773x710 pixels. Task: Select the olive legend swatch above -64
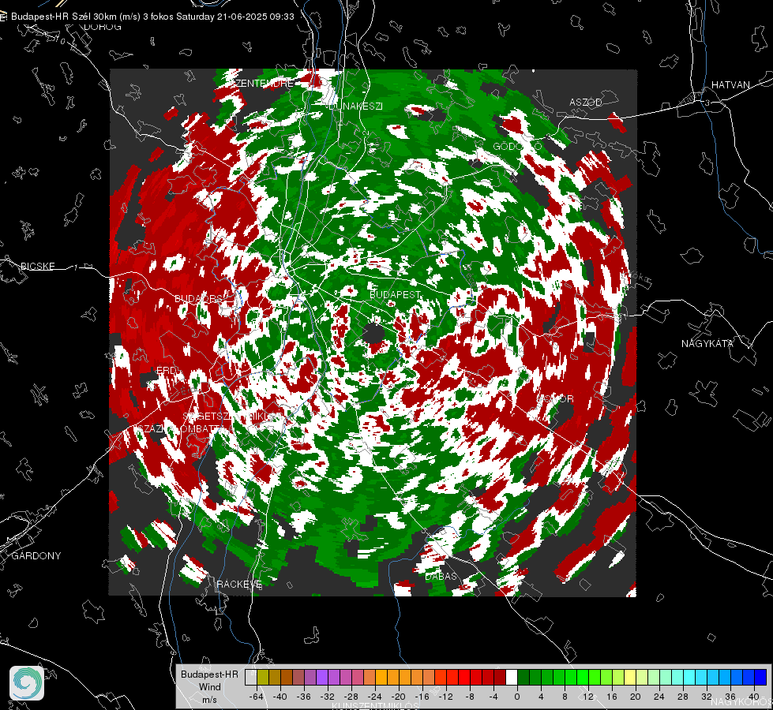(263, 678)
